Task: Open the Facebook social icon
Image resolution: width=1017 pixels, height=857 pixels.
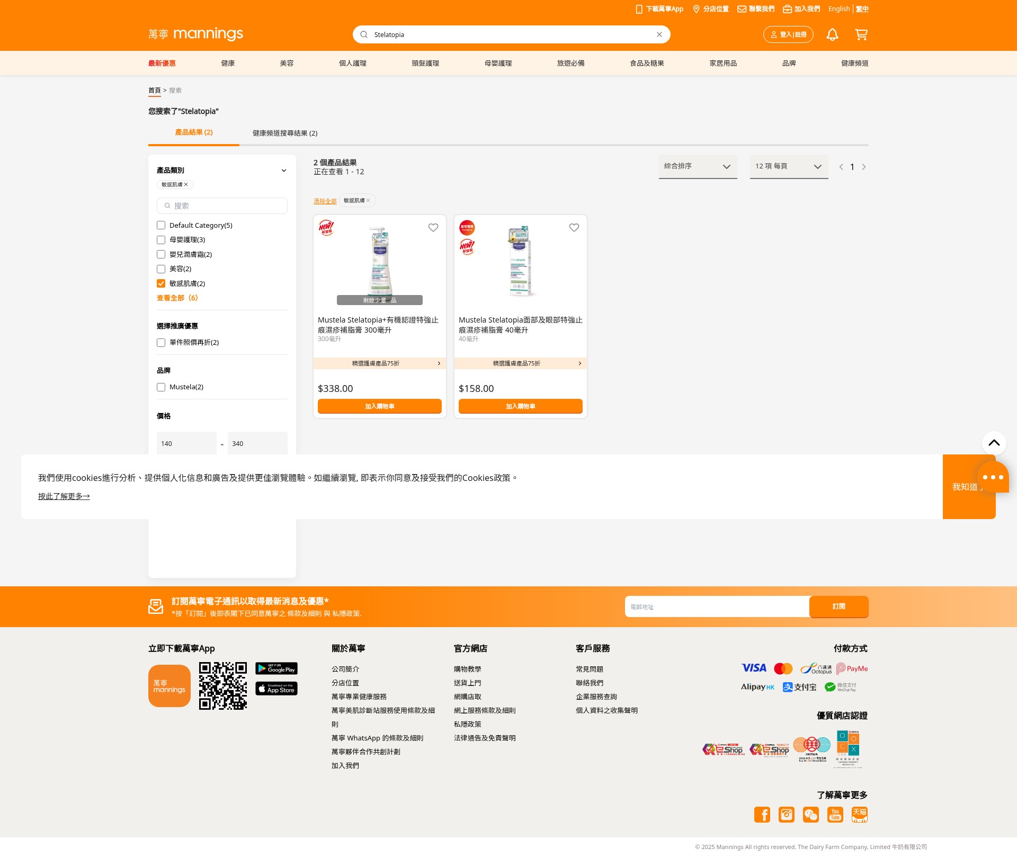Action: [762, 815]
